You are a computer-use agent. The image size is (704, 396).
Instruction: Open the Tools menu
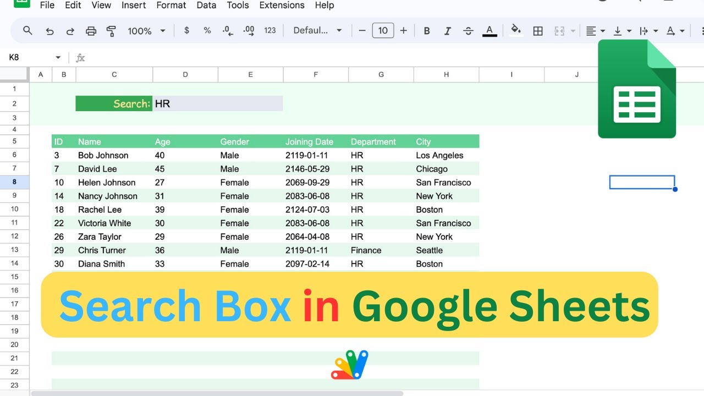(239, 5)
